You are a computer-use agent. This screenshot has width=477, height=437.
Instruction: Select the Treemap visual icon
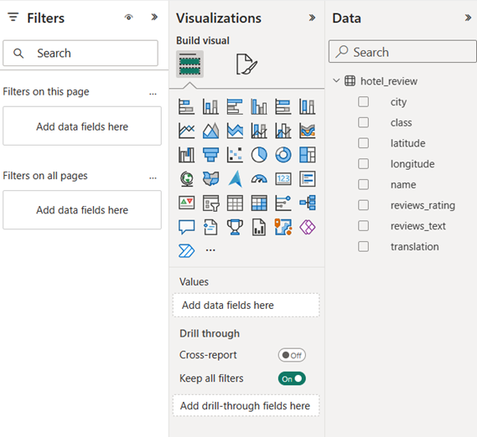tap(308, 155)
